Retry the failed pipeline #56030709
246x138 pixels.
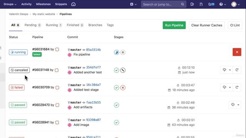coord(237,87)
